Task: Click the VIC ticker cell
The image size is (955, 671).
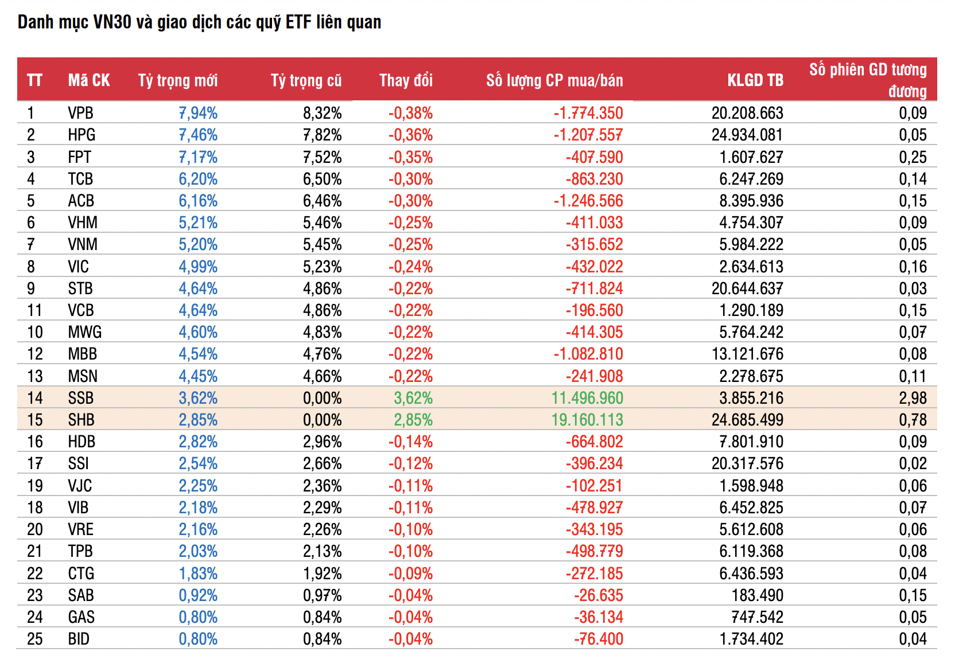Action: tap(78, 267)
